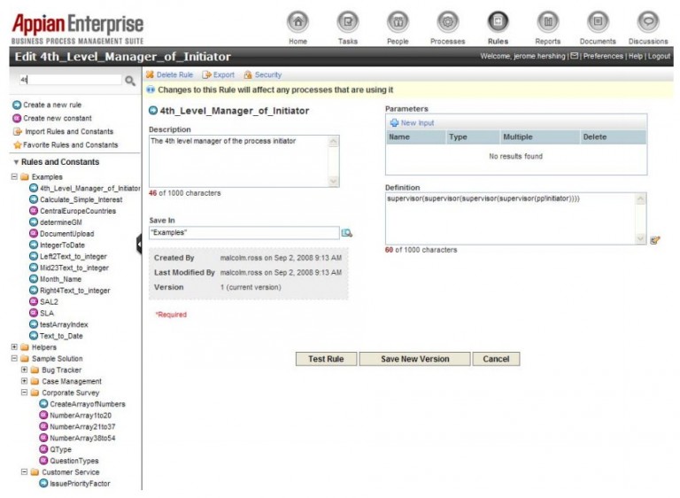
Task: Click the Test Rule button
Action: 326,359
